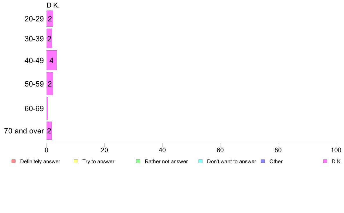344x213 pixels.
Task: Click the 70 and over axis label
Action: [x=24, y=131]
